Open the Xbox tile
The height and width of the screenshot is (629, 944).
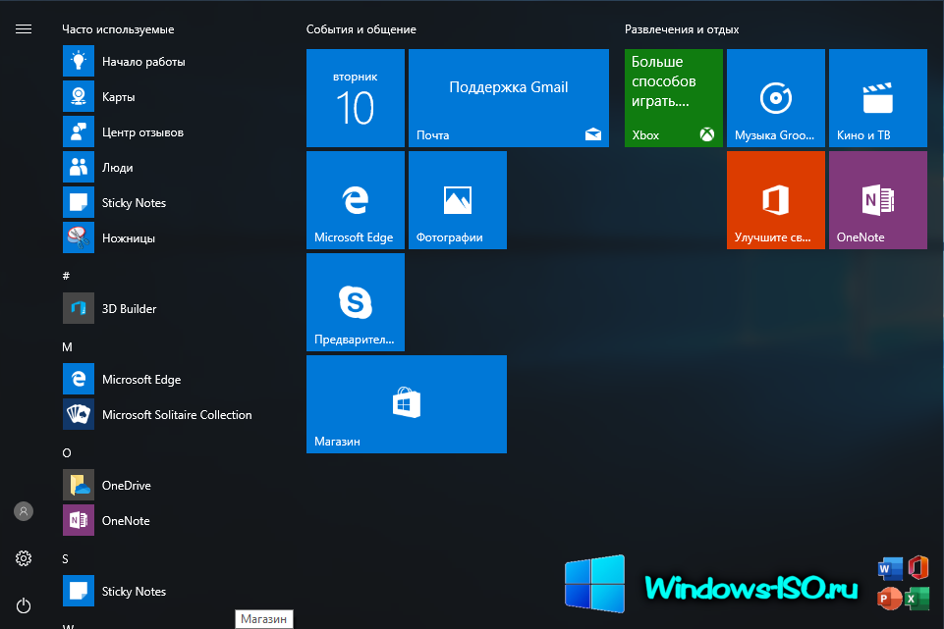[674, 98]
